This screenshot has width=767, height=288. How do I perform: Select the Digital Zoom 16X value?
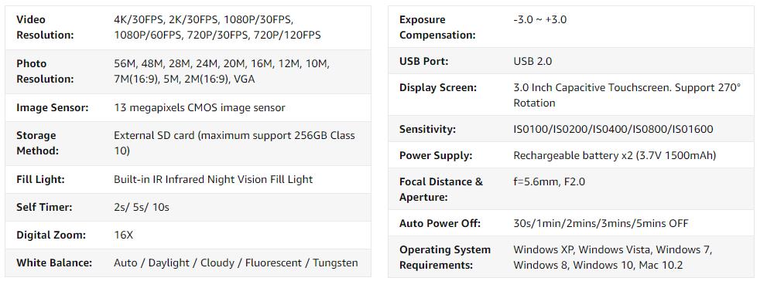pos(123,235)
